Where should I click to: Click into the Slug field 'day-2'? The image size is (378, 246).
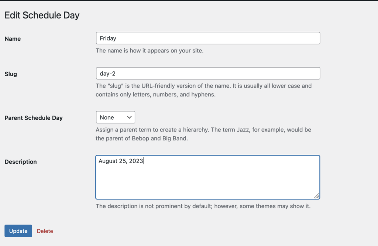click(x=208, y=73)
